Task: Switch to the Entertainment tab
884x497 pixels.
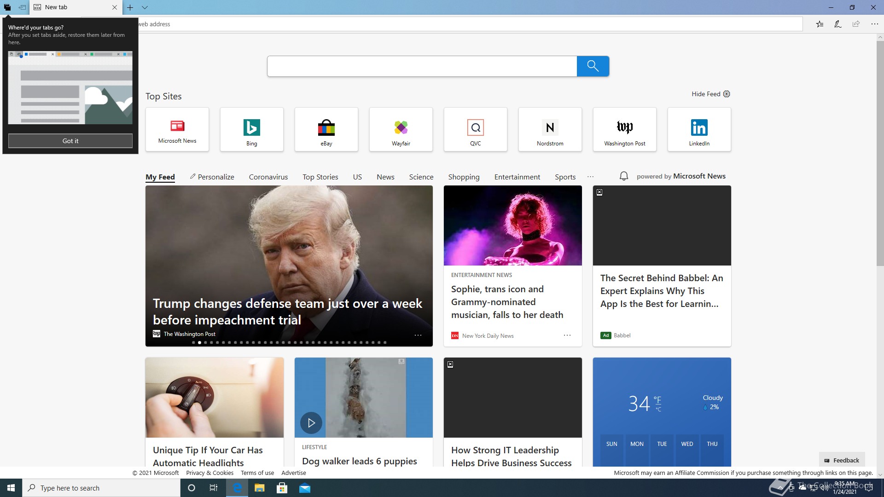Action: click(x=517, y=177)
